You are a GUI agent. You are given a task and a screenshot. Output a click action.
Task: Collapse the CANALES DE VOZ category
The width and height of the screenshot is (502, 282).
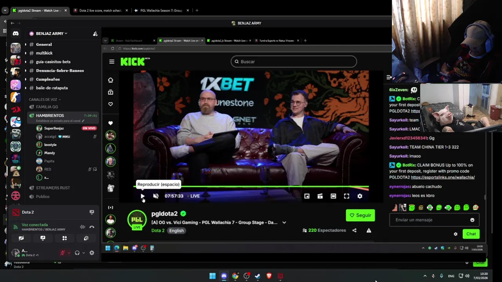(x=45, y=99)
